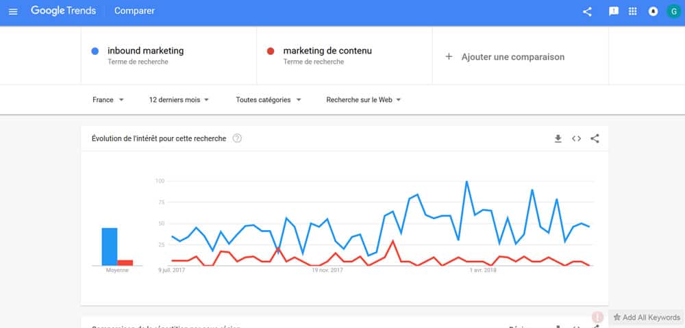Open the 12 derniers mois dropdown
685x328 pixels.
click(x=179, y=100)
